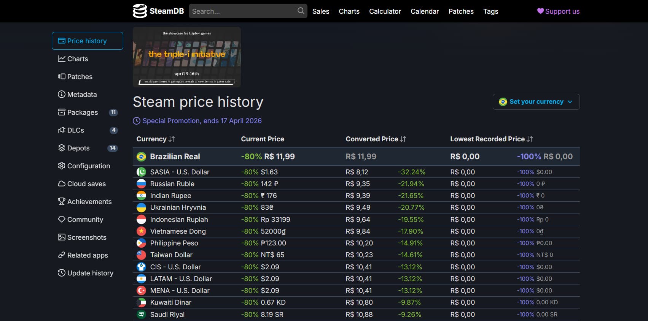Screen dimensions: 648x321
Task: Click the Cloud saves sidebar label
Action: pos(86,184)
